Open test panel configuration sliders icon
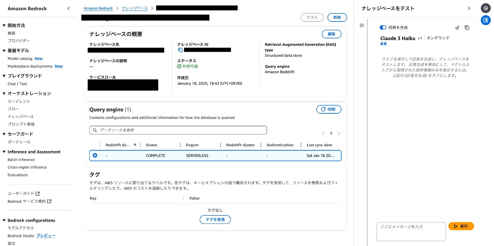494x246 pixels. coord(362,25)
